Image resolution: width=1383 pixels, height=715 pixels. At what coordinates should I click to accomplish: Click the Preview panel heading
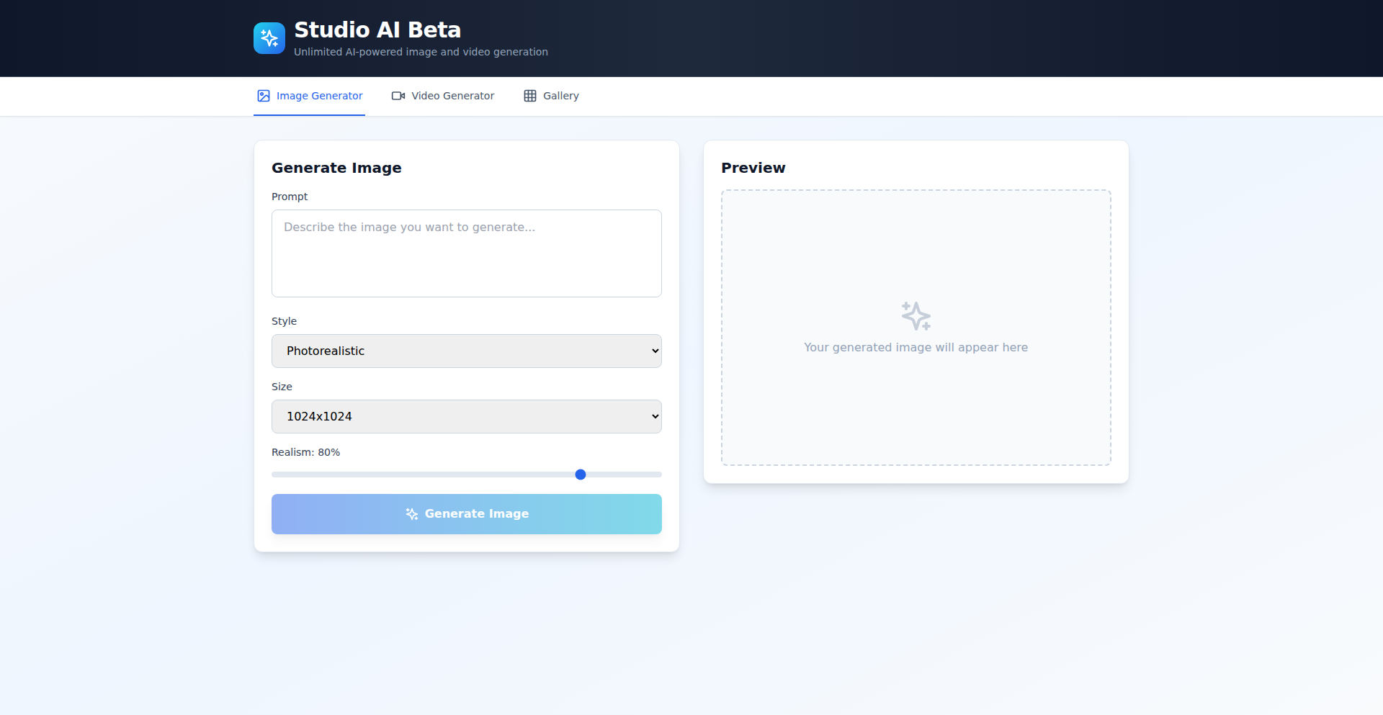tap(753, 168)
